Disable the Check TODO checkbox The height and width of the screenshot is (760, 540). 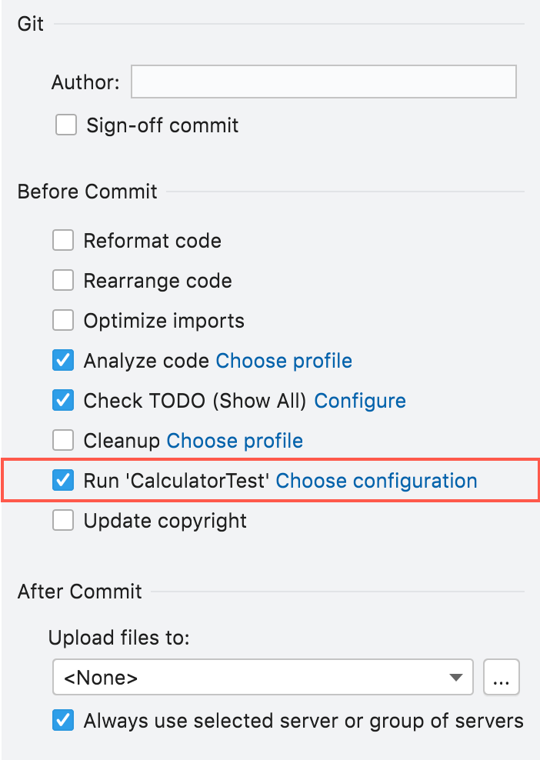(x=63, y=400)
